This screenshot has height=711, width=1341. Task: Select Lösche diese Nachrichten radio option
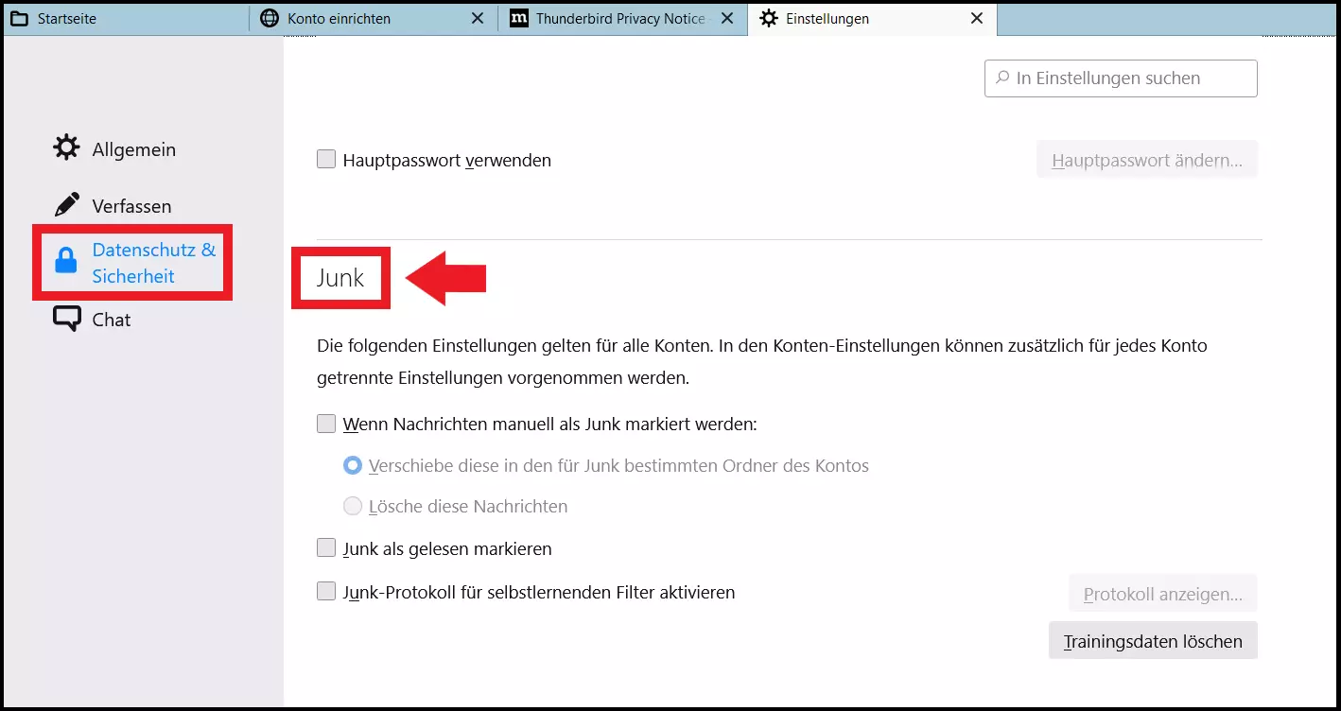[353, 506]
